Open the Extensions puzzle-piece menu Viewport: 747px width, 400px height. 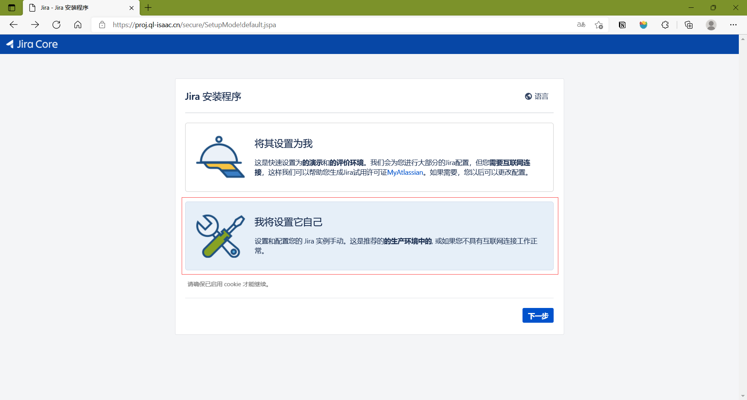pos(665,24)
